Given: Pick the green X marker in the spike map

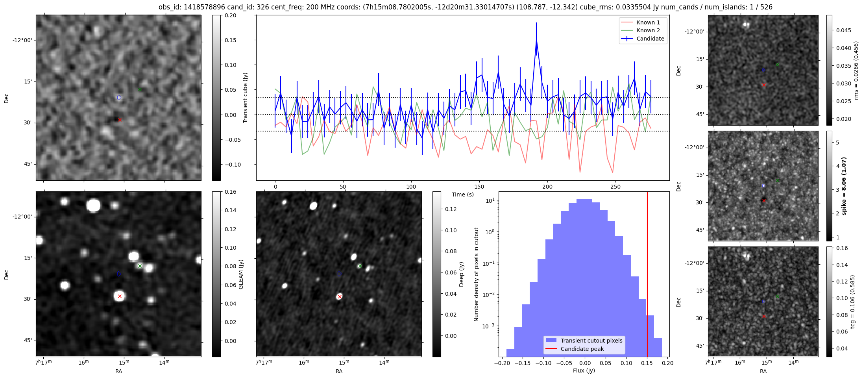Looking at the screenshot, I should pos(777,180).
